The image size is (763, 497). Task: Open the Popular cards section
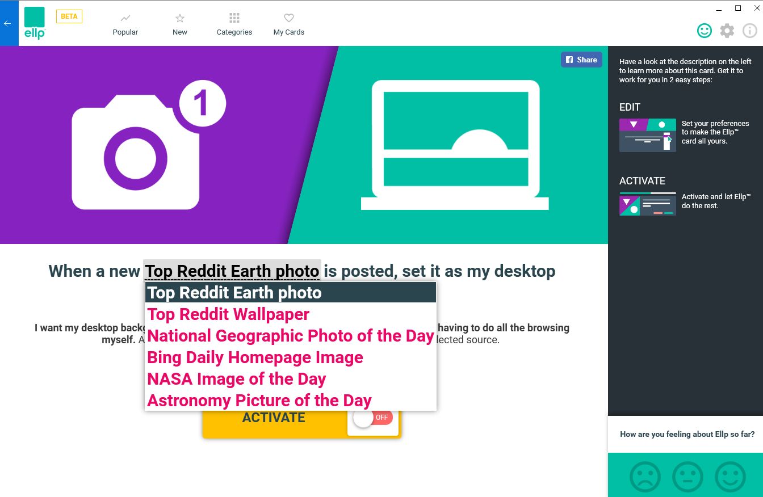point(125,24)
